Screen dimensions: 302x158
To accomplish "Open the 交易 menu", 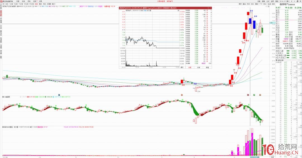I will click(x=40, y=1).
